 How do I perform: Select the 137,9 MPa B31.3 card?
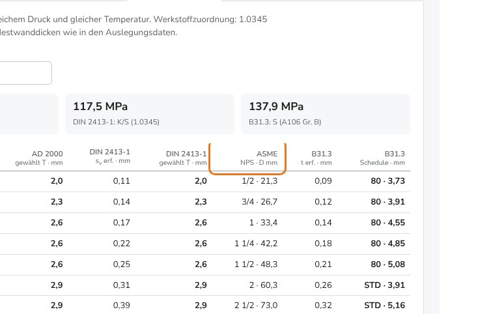pos(326,114)
